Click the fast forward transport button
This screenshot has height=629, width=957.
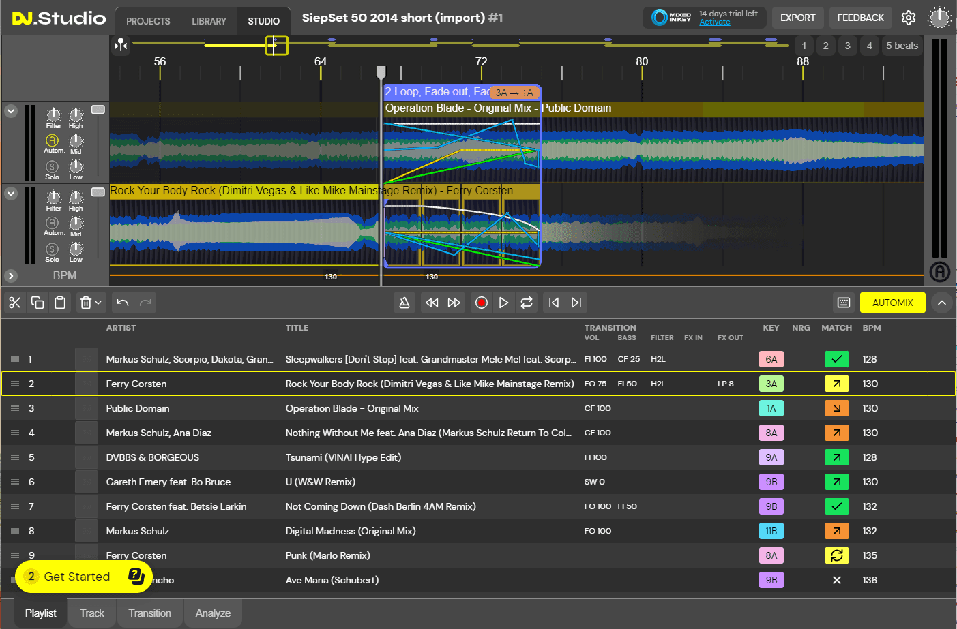coord(454,303)
